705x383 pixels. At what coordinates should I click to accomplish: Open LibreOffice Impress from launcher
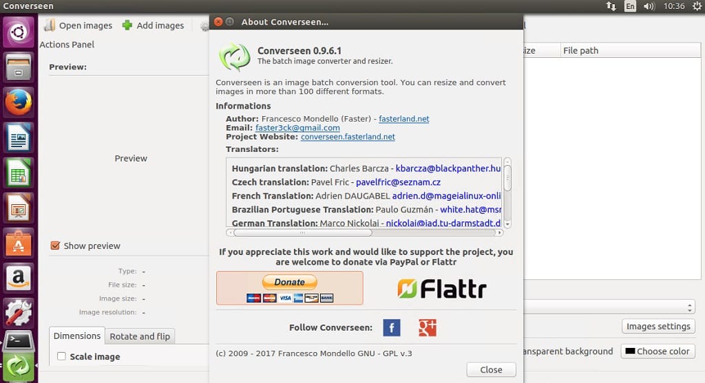click(x=19, y=208)
